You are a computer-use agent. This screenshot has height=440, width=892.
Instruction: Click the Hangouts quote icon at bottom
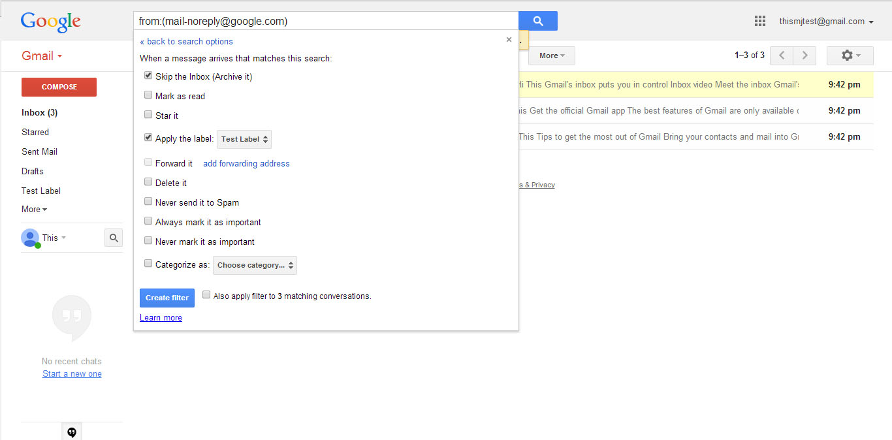(x=72, y=432)
